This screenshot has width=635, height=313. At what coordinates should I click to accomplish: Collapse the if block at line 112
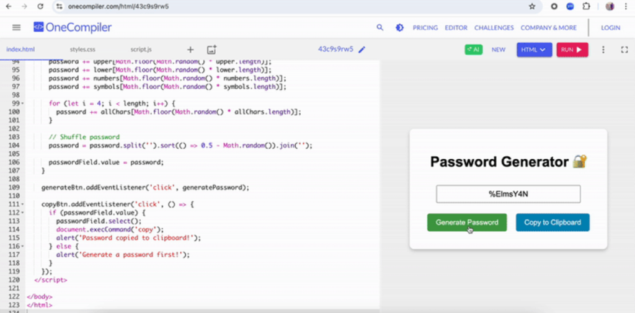tap(23, 213)
